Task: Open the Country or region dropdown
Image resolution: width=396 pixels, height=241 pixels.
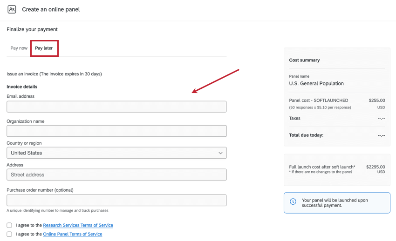Action: click(x=116, y=153)
